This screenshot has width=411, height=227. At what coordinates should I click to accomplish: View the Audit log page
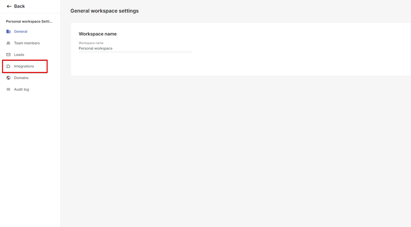point(22,90)
